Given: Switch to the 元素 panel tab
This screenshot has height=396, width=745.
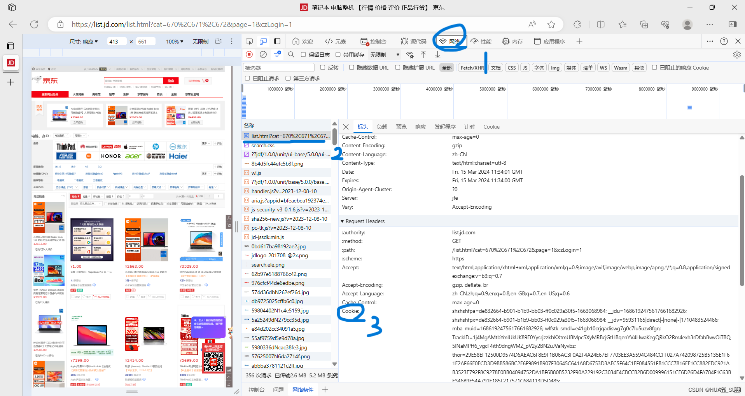Looking at the screenshot, I should click(x=336, y=42).
